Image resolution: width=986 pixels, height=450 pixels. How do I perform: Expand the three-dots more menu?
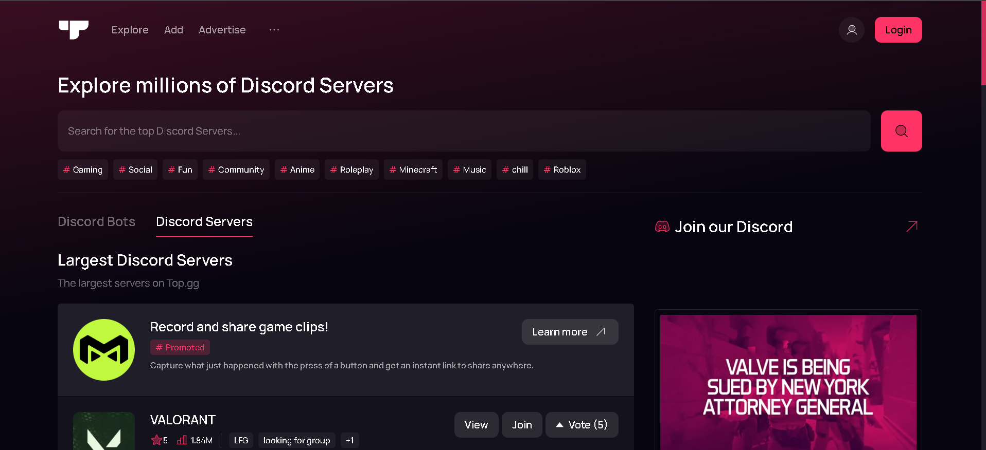[x=274, y=30]
